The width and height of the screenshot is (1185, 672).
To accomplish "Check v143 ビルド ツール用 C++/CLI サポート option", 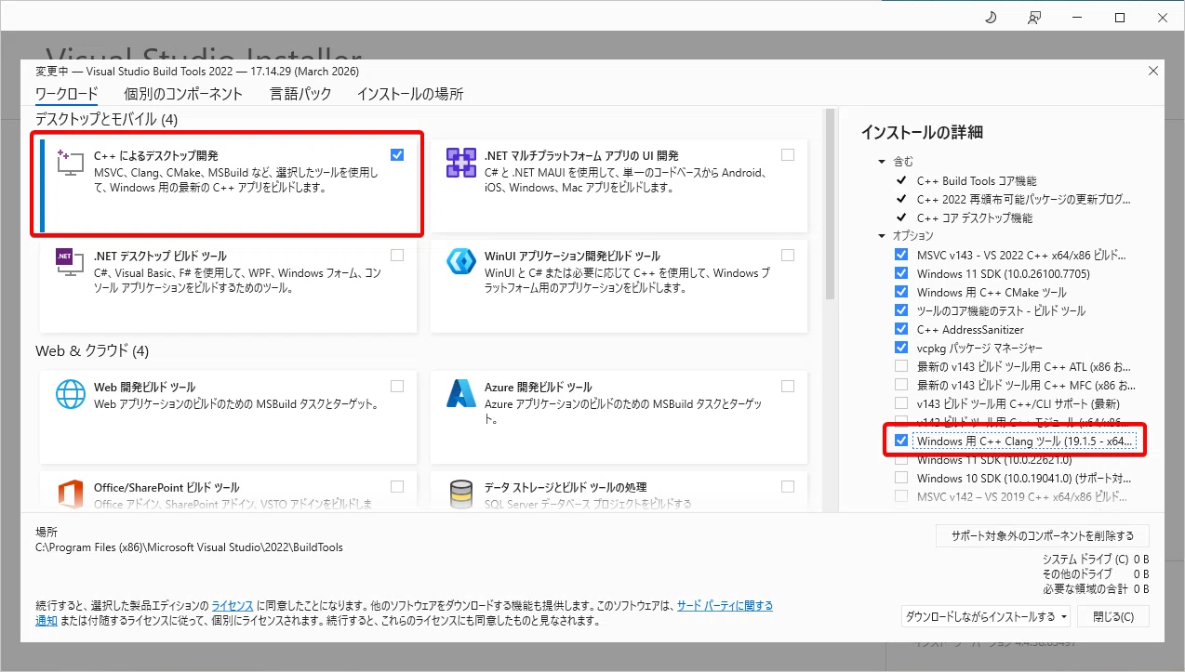I will point(900,403).
